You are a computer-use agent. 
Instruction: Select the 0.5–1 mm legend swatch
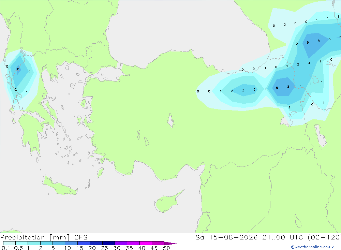(22, 243)
